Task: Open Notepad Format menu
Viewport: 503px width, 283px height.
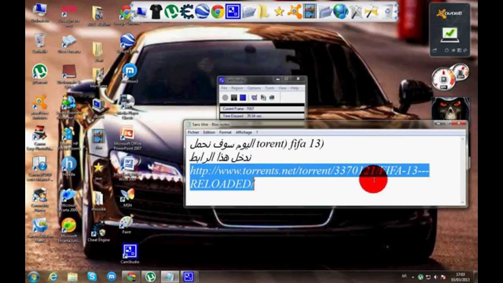Action: pos(225,132)
